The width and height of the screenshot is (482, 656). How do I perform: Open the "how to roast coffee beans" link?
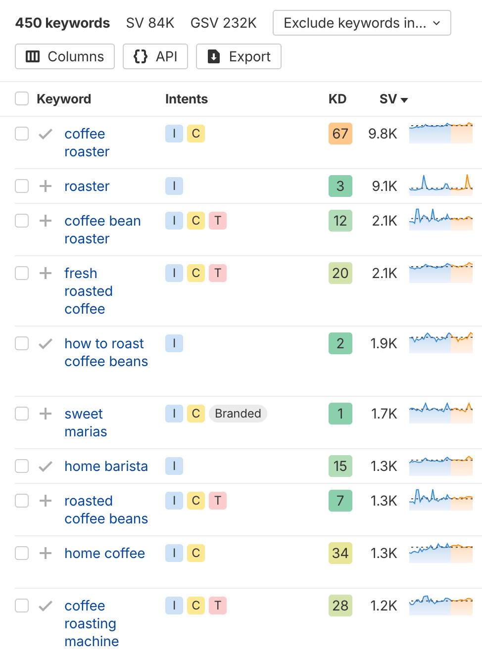pyautogui.click(x=106, y=352)
